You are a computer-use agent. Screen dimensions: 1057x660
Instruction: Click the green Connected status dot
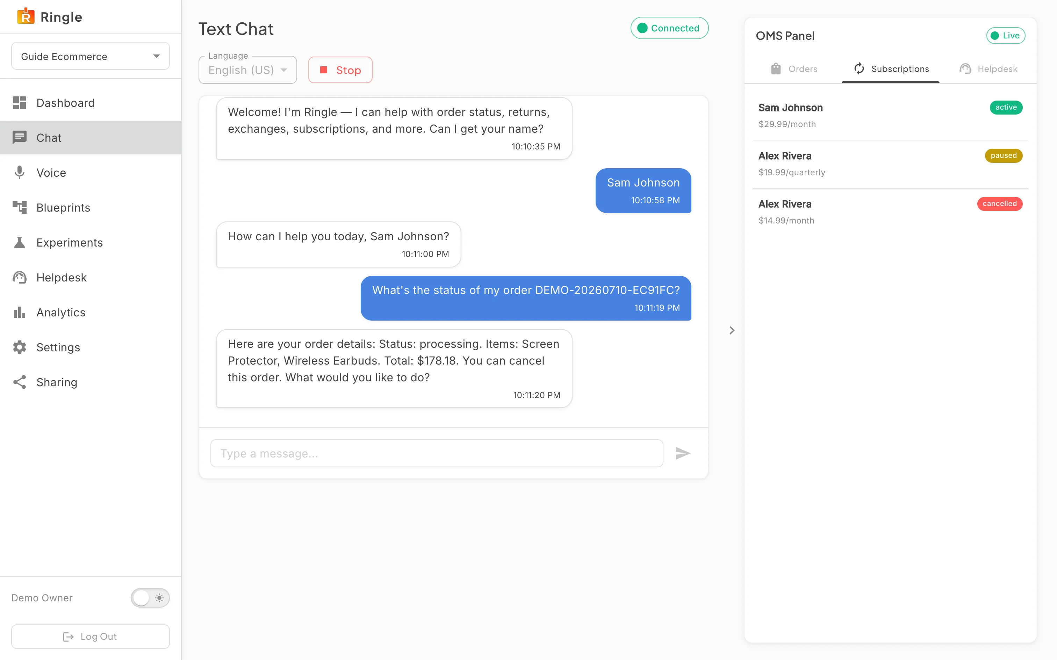pos(642,28)
